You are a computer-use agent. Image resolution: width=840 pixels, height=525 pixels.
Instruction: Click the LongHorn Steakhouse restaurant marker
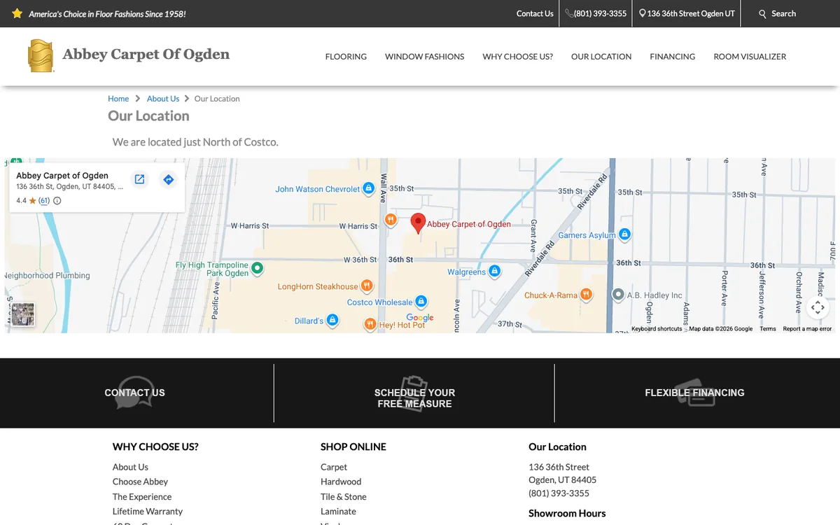pos(366,286)
